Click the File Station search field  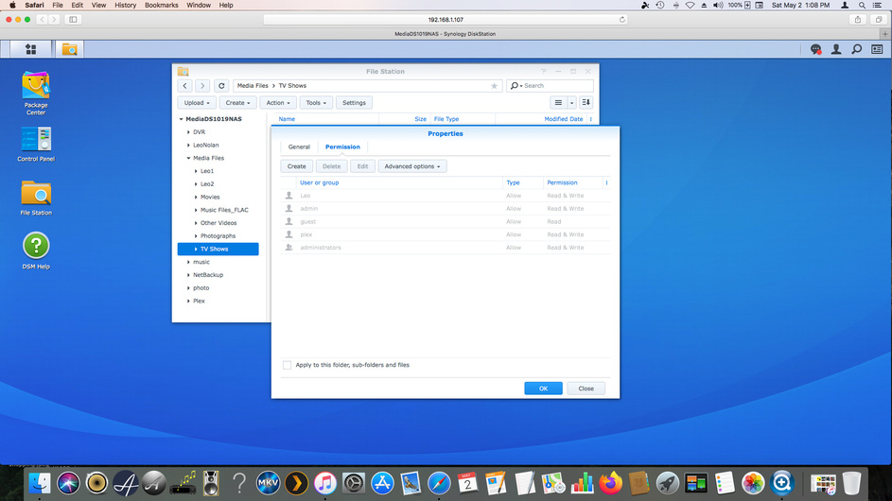551,86
